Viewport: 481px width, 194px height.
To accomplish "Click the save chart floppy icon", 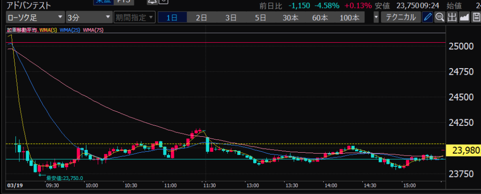I will click(475, 18).
